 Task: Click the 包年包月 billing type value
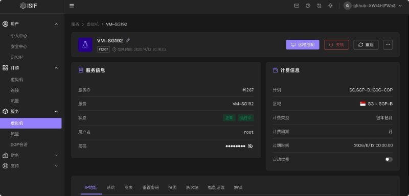(384, 118)
